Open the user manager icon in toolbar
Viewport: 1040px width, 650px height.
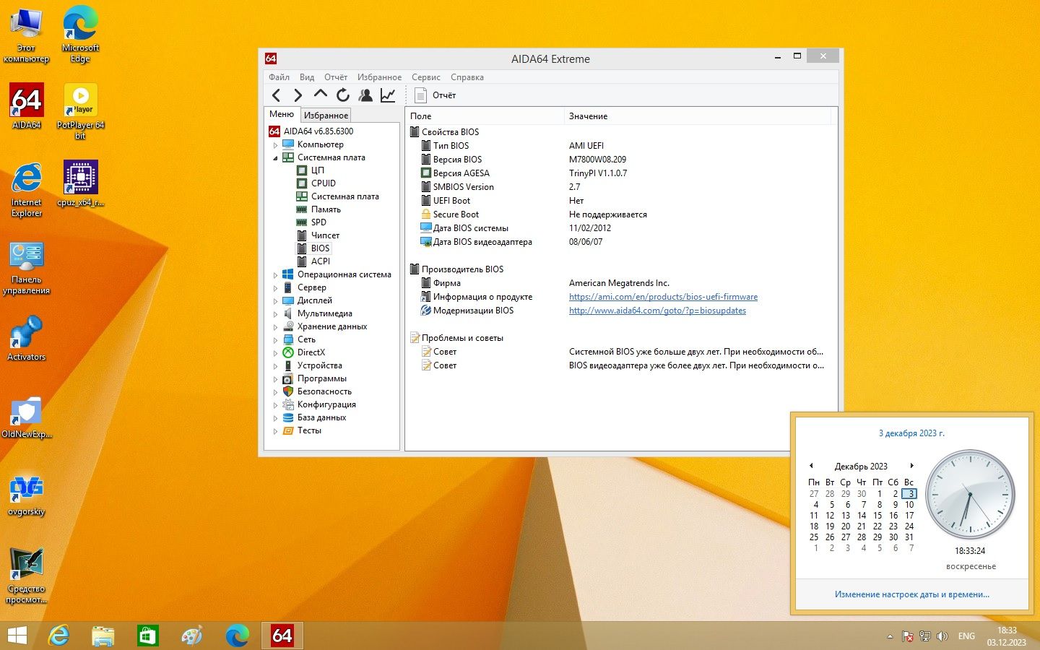click(x=365, y=95)
